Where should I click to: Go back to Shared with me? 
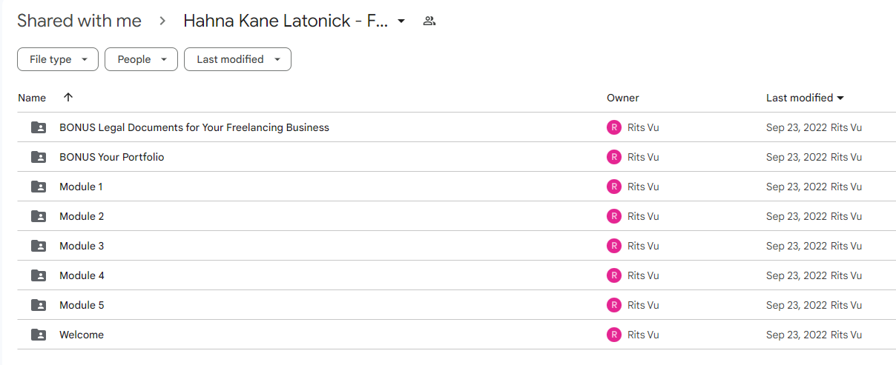(79, 21)
